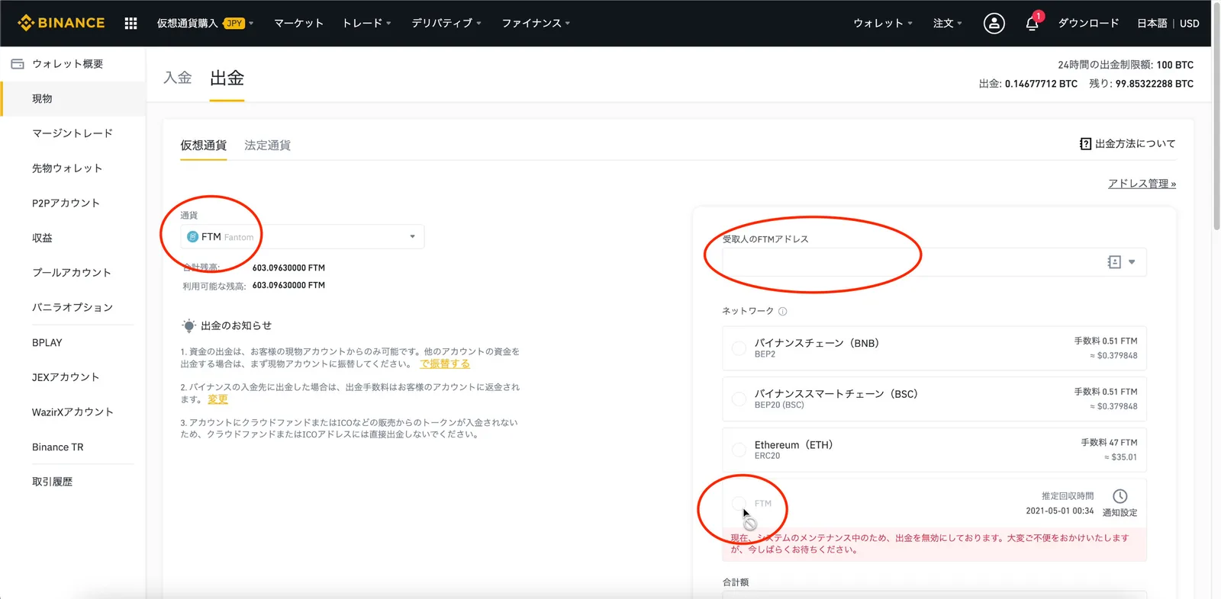Expand the address book dropdown arrow
This screenshot has width=1221, height=599.
click(x=1132, y=262)
